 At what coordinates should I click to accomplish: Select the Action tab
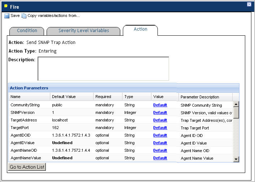(140, 30)
